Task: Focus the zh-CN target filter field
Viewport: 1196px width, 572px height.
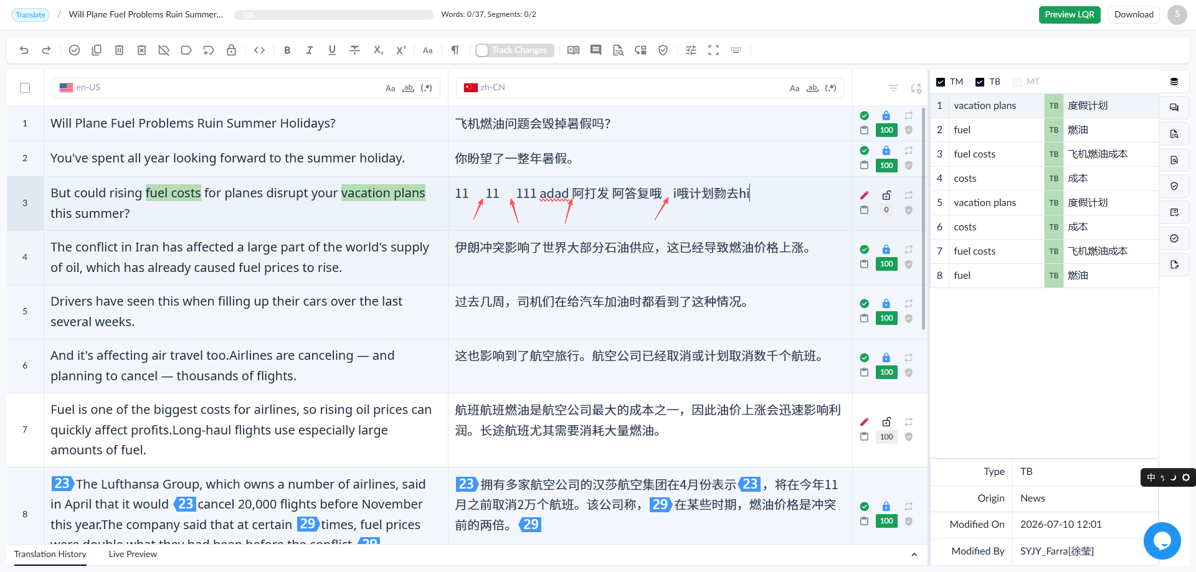Action: point(650,88)
